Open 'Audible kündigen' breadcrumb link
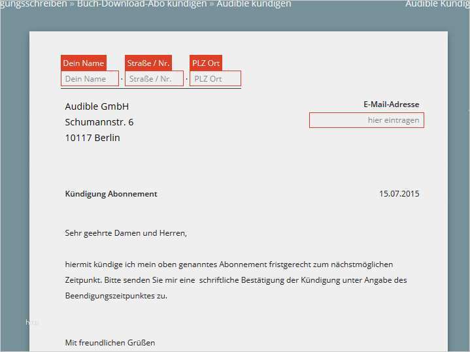470x352 pixels. click(253, 4)
